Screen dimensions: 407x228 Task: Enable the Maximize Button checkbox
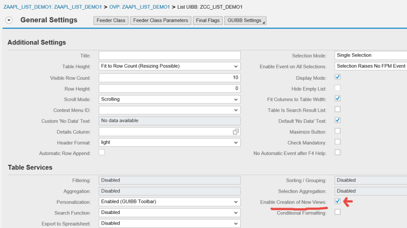click(x=338, y=131)
